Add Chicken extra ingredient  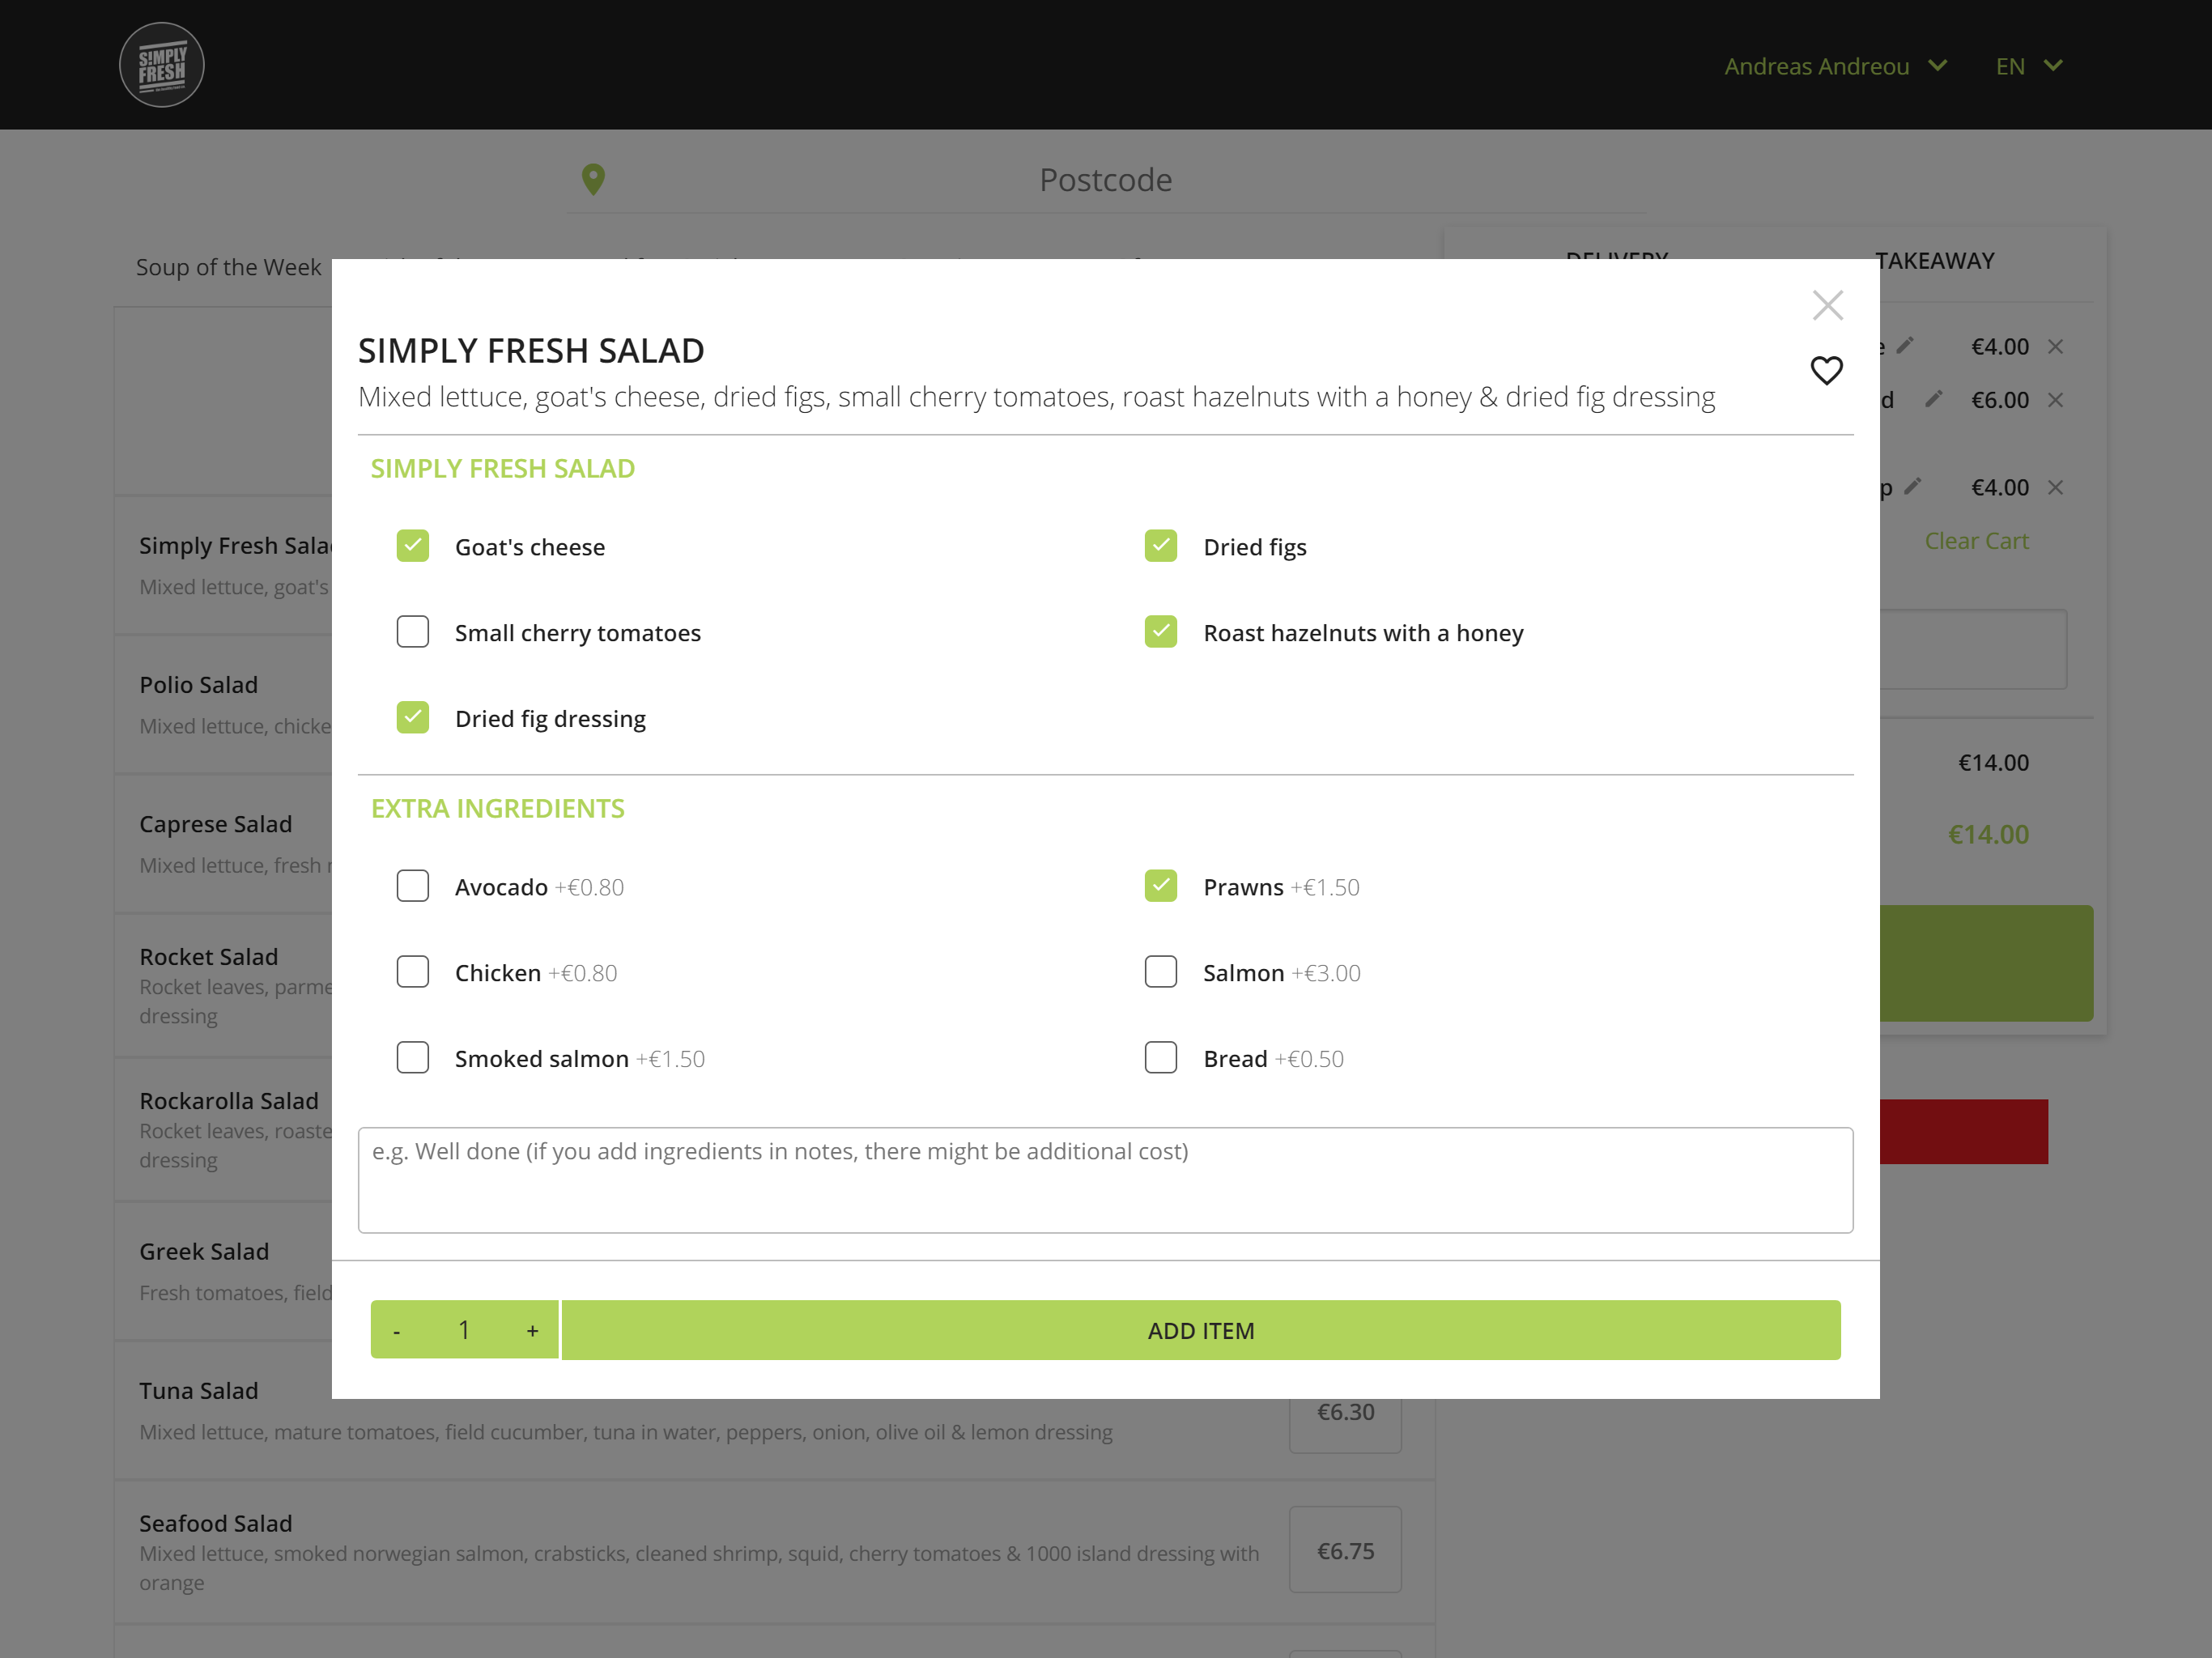point(412,972)
